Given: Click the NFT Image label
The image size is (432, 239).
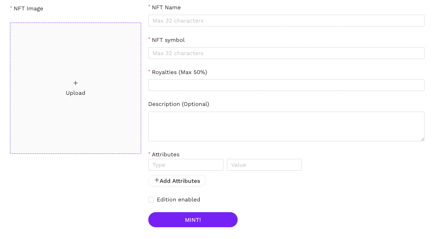Looking at the screenshot, I should tap(28, 9).
